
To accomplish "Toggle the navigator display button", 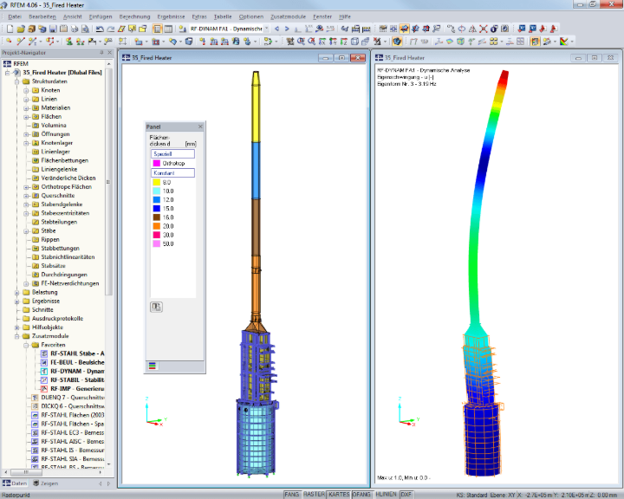I will [x=158, y=29].
